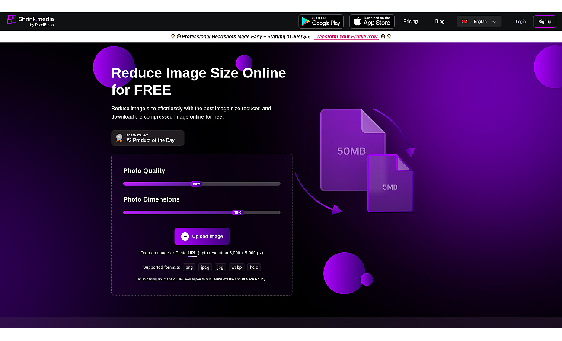The height and width of the screenshot is (341, 562).
Task: Click the Product Hunt medal icon
Action: point(119,138)
